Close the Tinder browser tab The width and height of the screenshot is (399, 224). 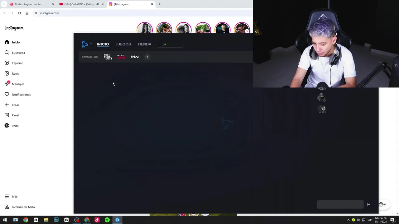(x=53, y=4)
